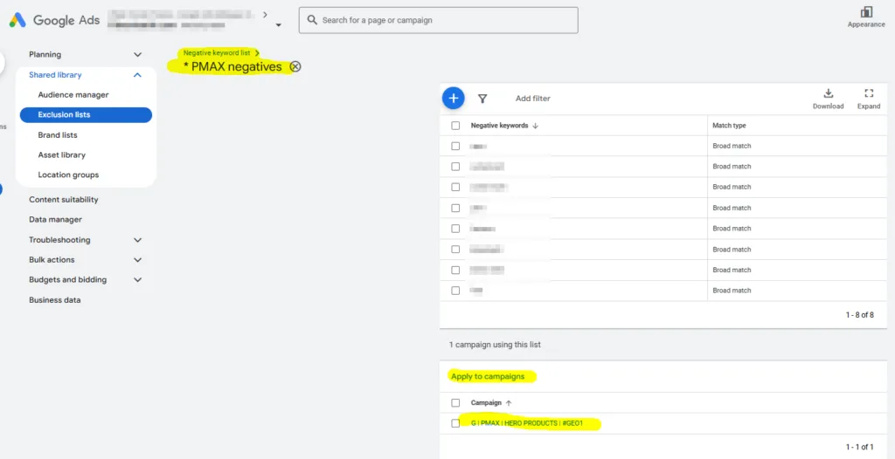Tick the seventh negative keyword row checkbox
This screenshot has width=895, height=459.
point(455,270)
